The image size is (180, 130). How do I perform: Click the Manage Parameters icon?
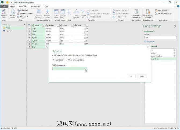[136, 12]
